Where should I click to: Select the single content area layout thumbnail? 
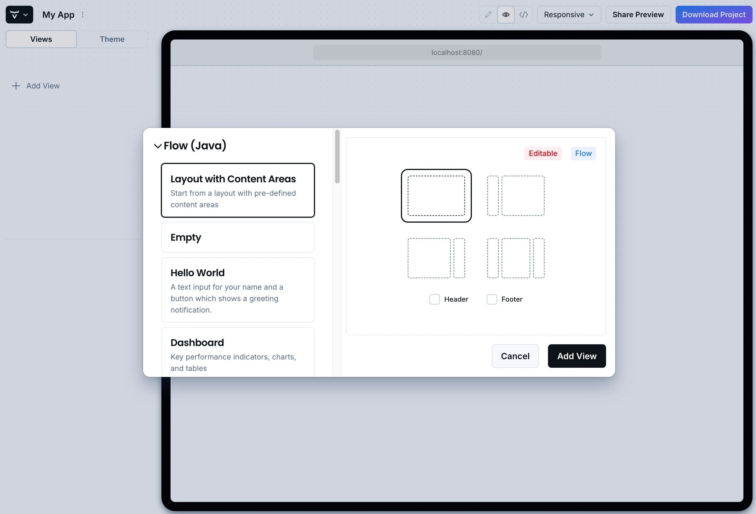point(436,195)
